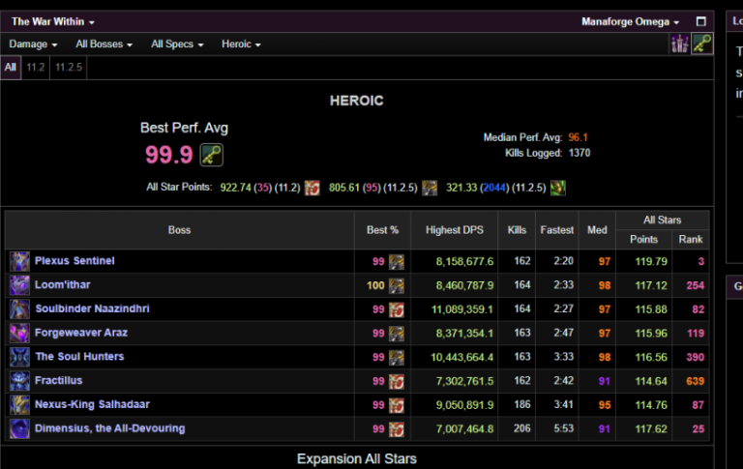Expand the All Bosses filter
This screenshot has height=469, width=743.
(x=104, y=44)
